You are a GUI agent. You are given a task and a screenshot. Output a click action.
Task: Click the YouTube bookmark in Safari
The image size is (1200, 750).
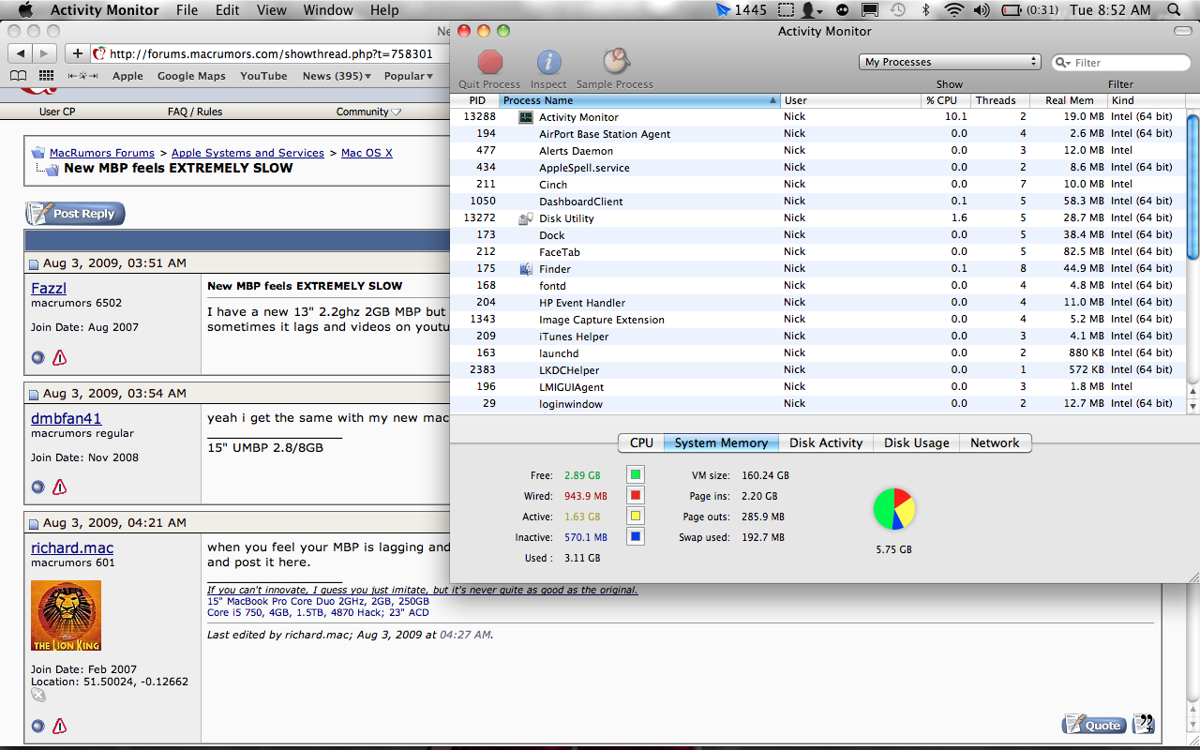[x=263, y=76]
